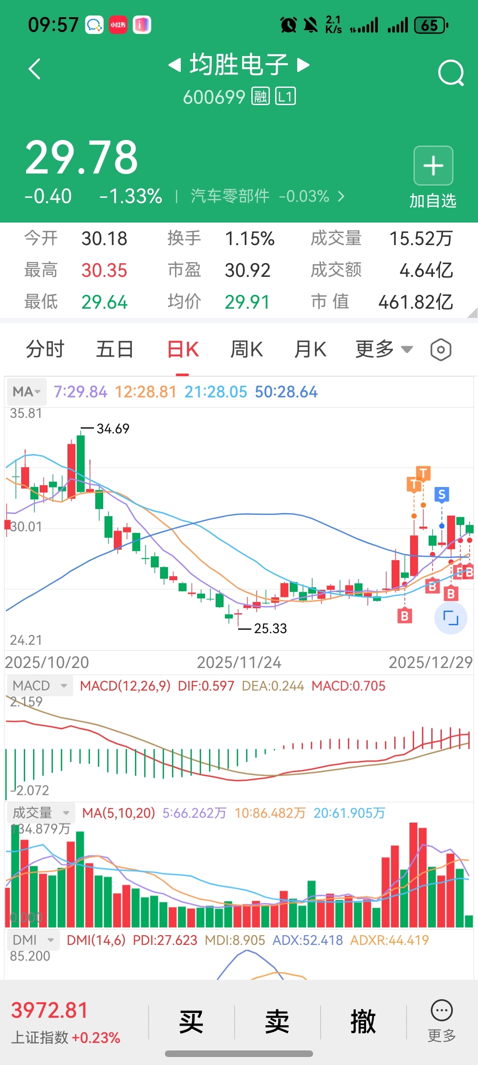Open the alarm clock status icon
The image size is (478, 1065).
pos(289,25)
